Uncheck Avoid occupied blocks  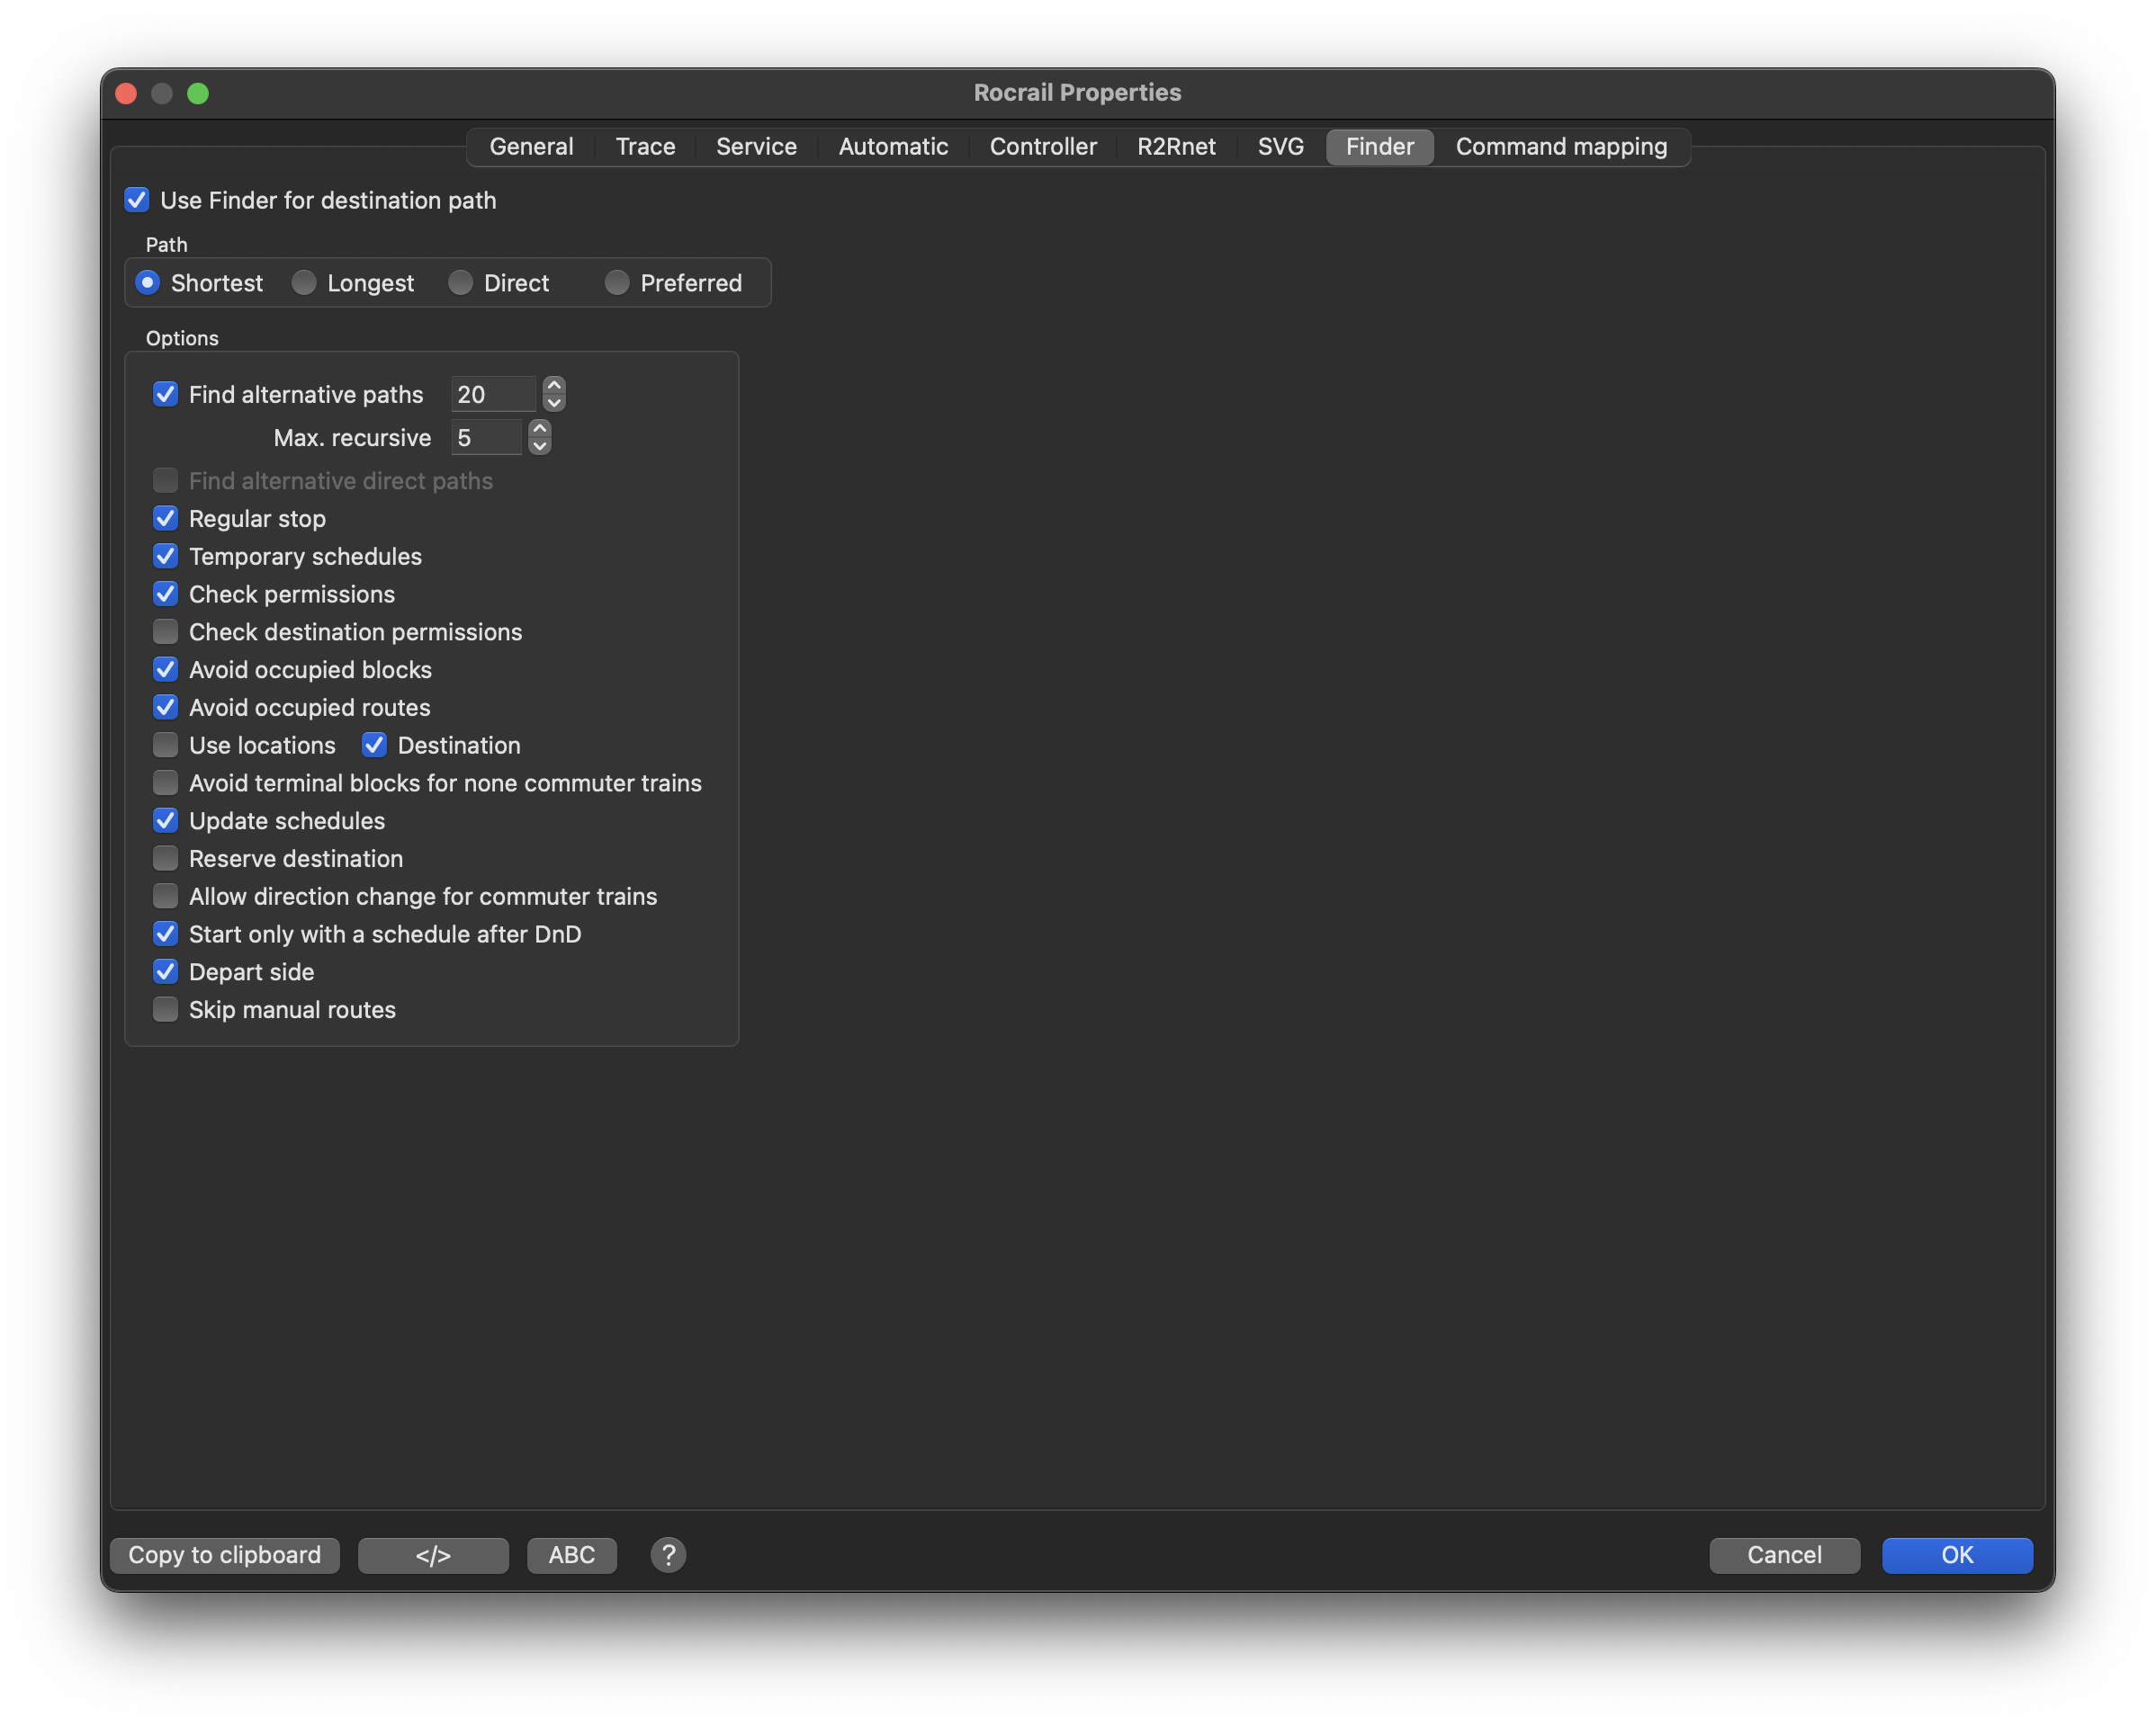click(166, 670)
